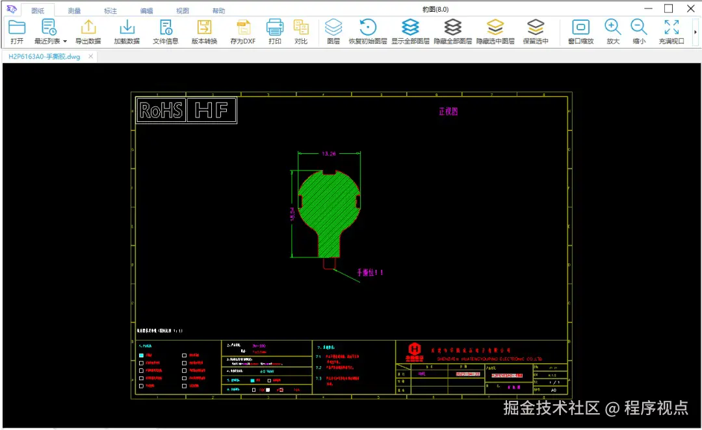Click the HF mark in drawing
This screenshot has height=430, width=702.
tap(211, 110)
